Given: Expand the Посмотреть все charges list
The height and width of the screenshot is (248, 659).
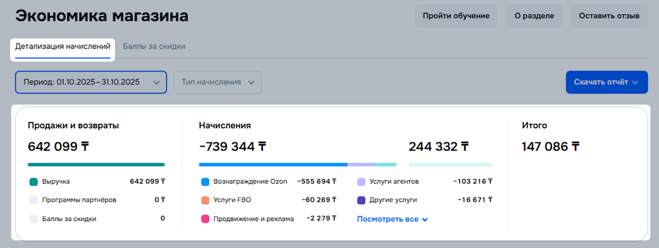Looking at the screenshot, I should pos(392,219).
